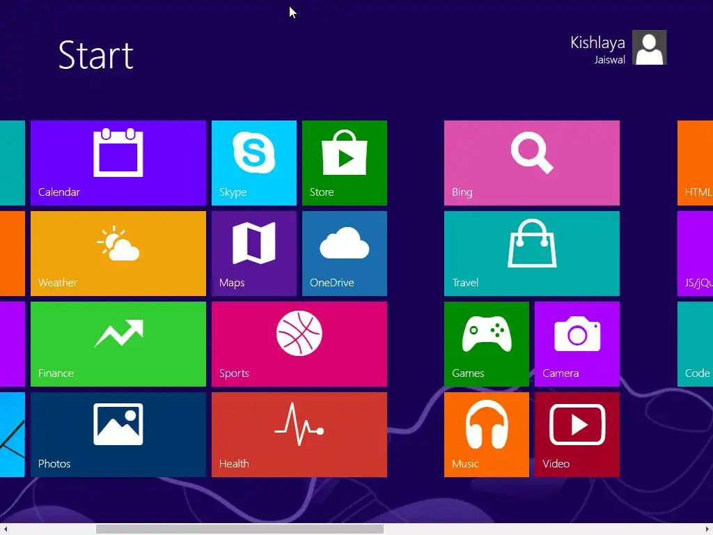Launch the Games controller tile
This screenshot has width=713, height=535.
point(487,344)
